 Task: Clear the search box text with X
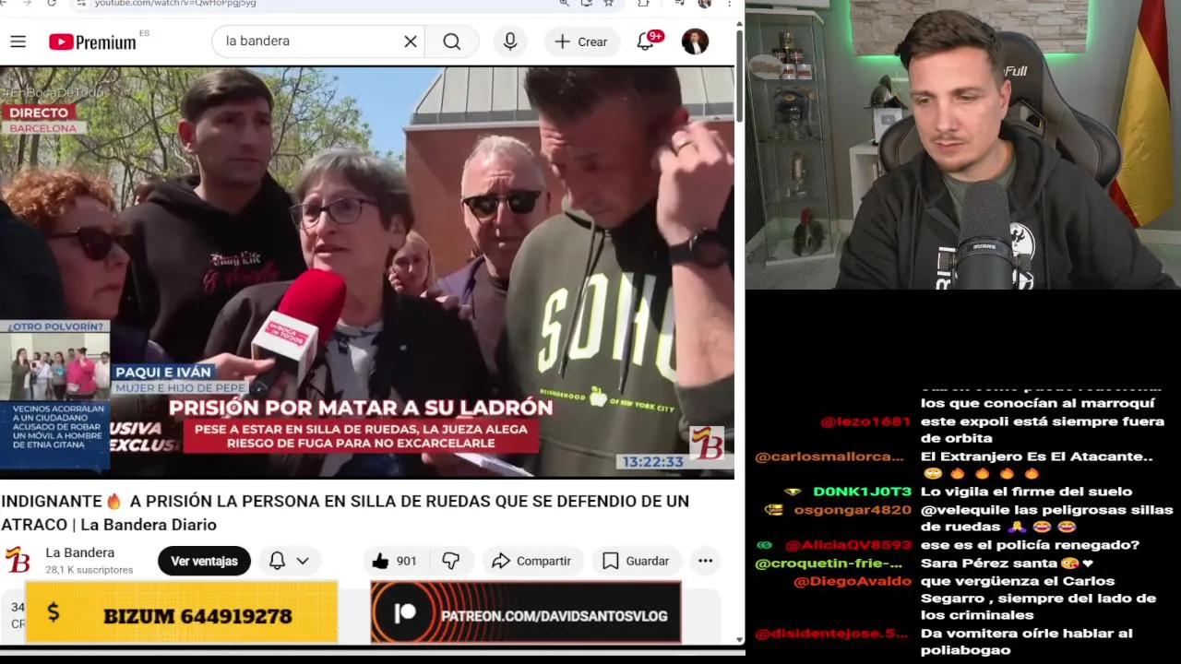coord(411,41)
